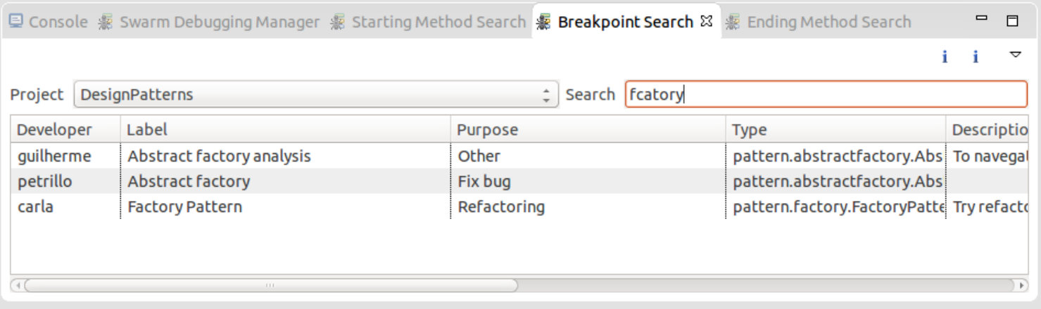Sort by the Developer column header

(x=65, y=130)
